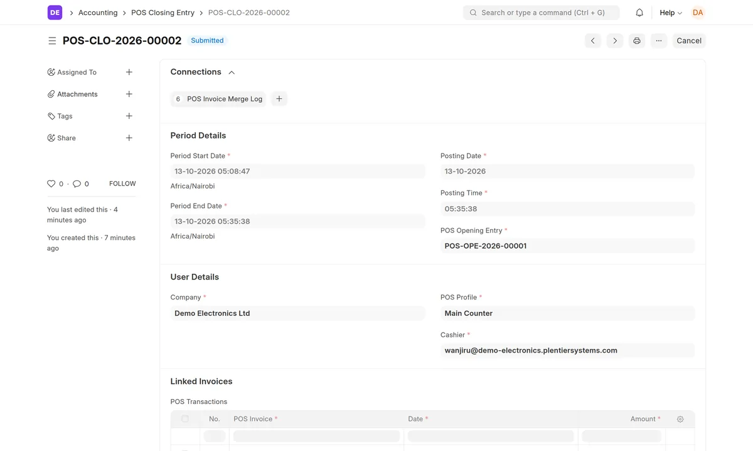Select all rows in POS Transactions
Image resolution: width=753 pixels, height=451 pixels.
click(185, 419)
